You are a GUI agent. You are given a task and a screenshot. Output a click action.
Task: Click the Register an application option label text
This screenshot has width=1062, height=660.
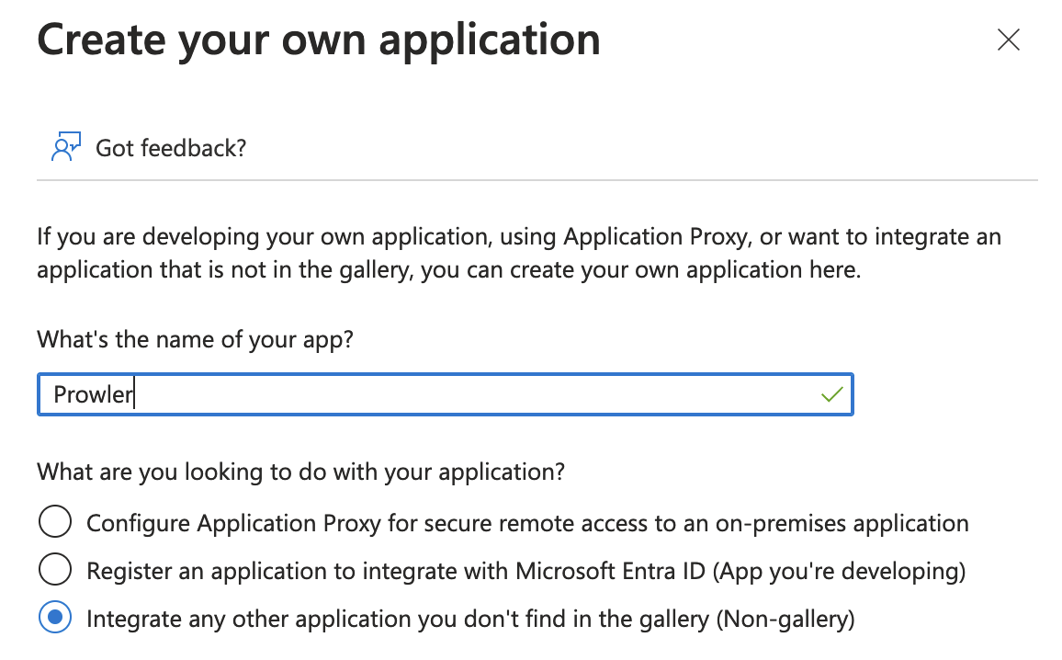point(526,571)
